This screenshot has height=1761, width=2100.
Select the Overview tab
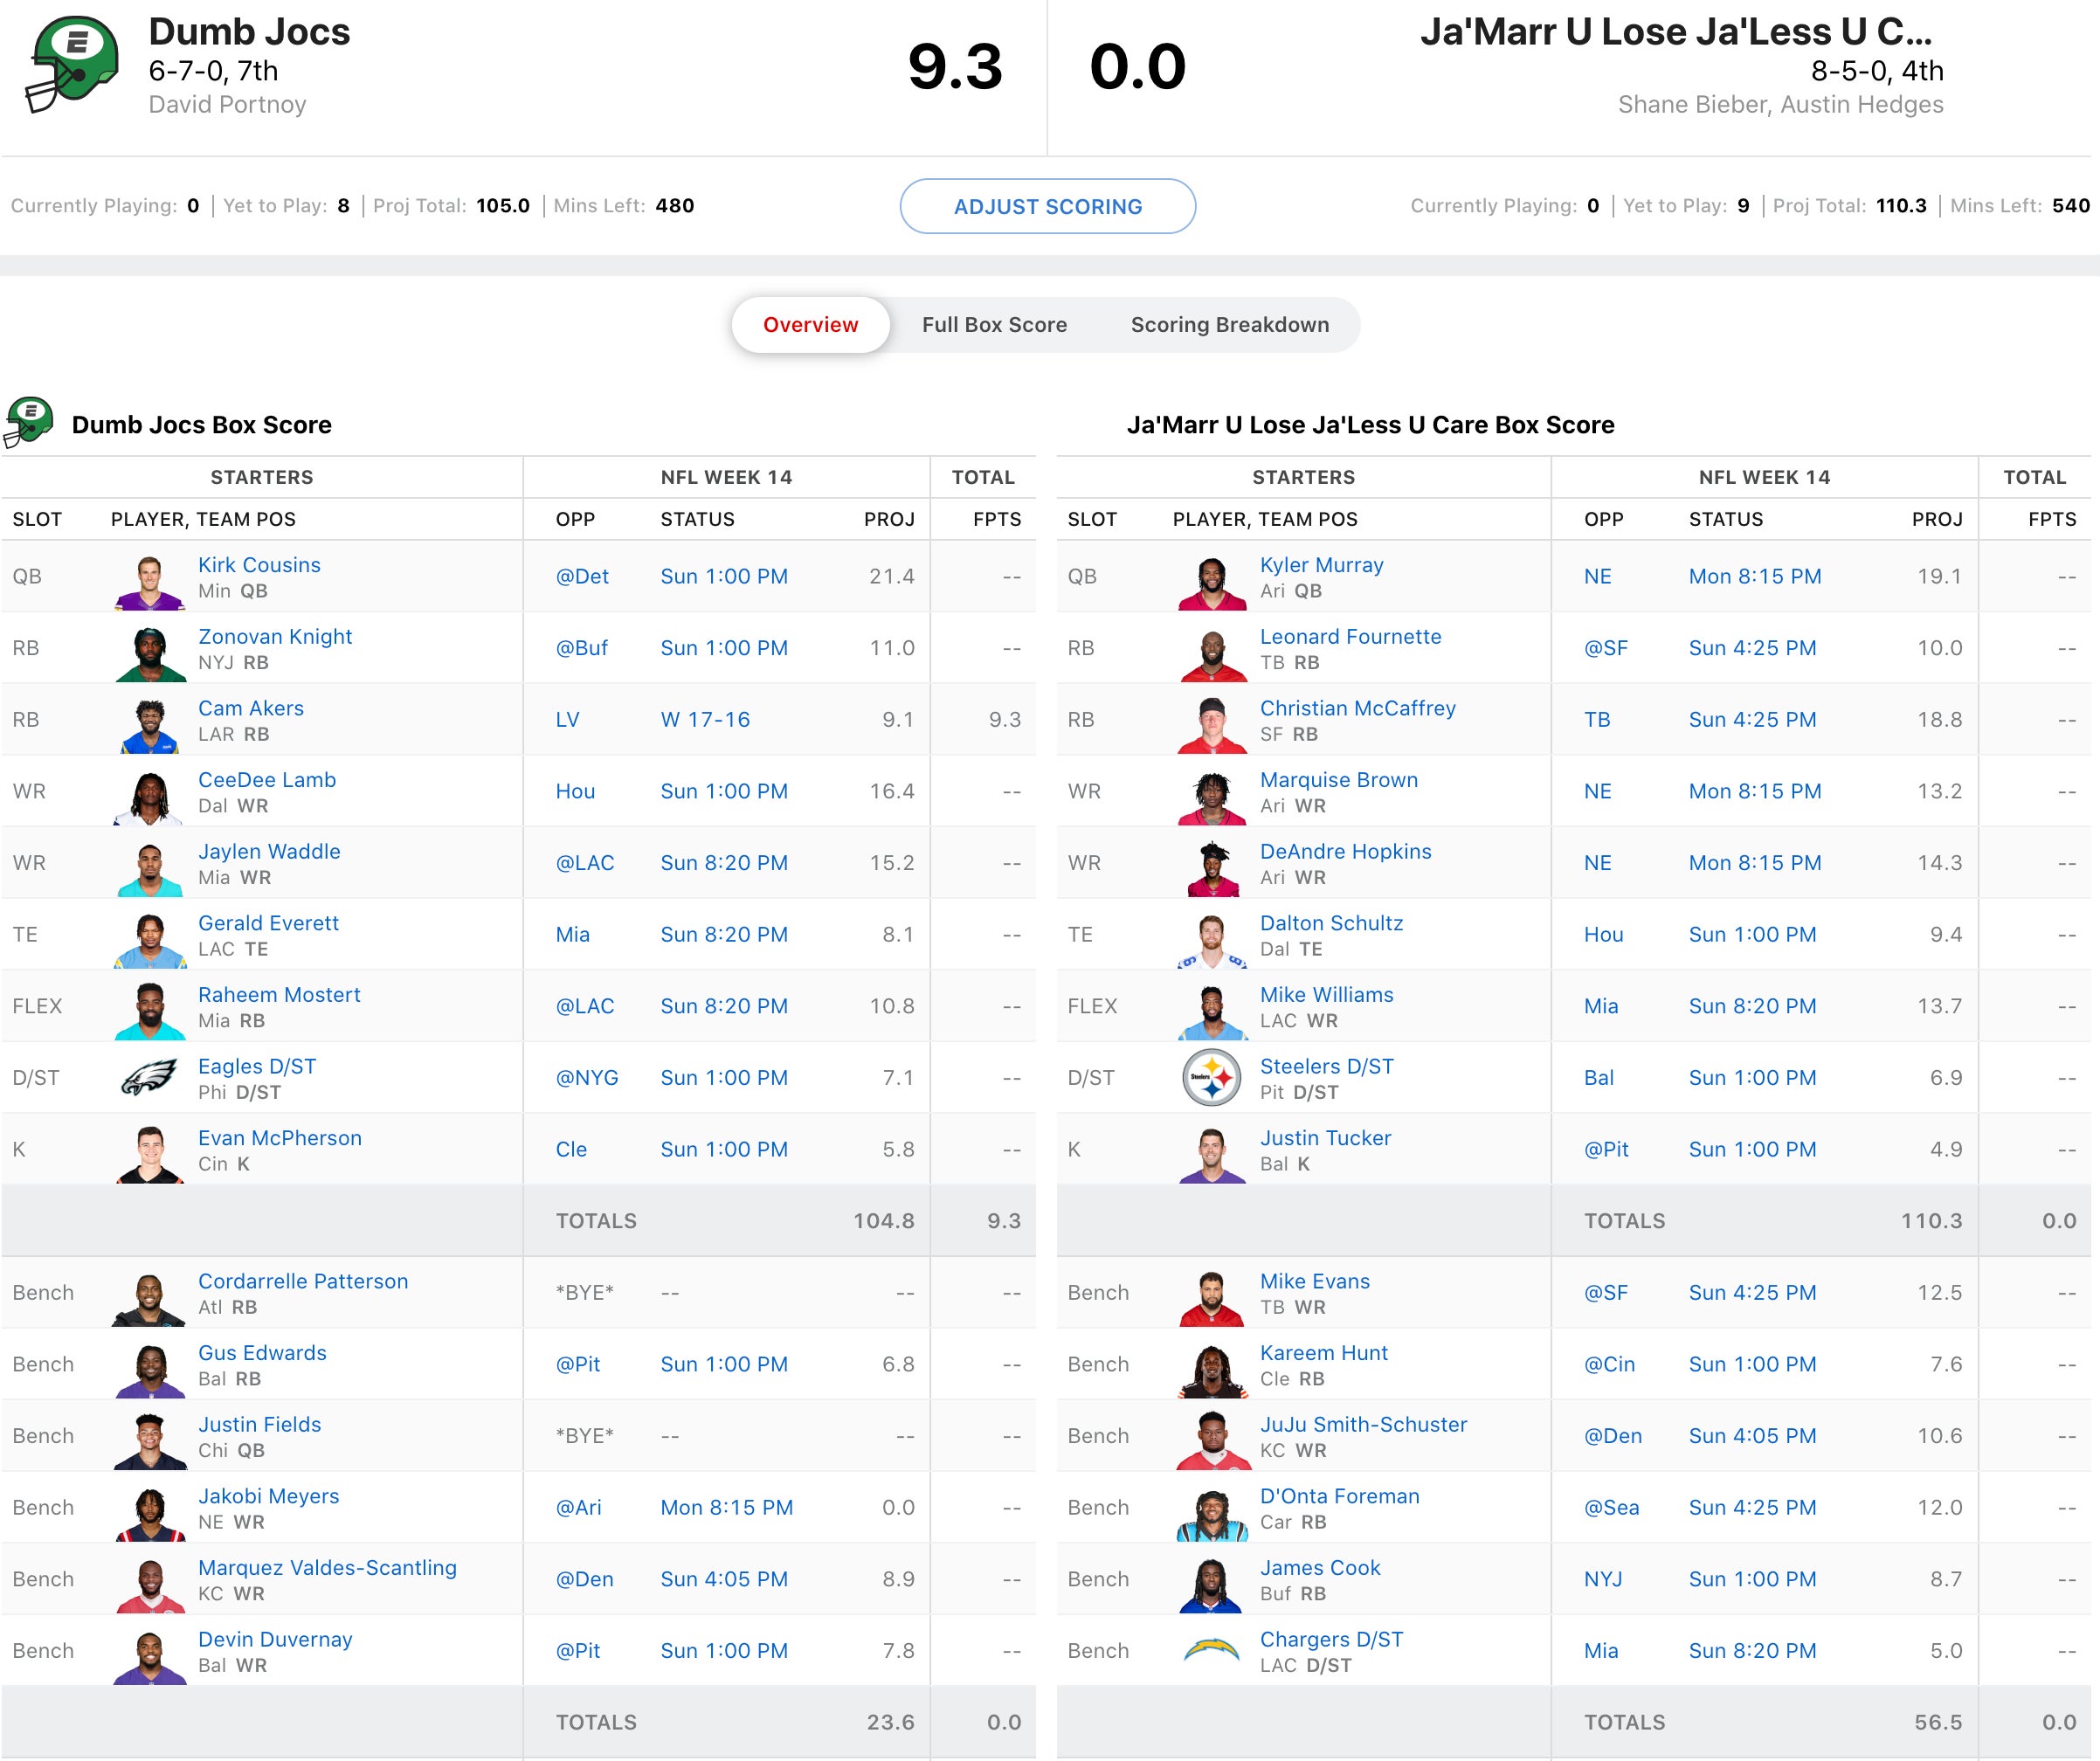(x=810, y=324)
